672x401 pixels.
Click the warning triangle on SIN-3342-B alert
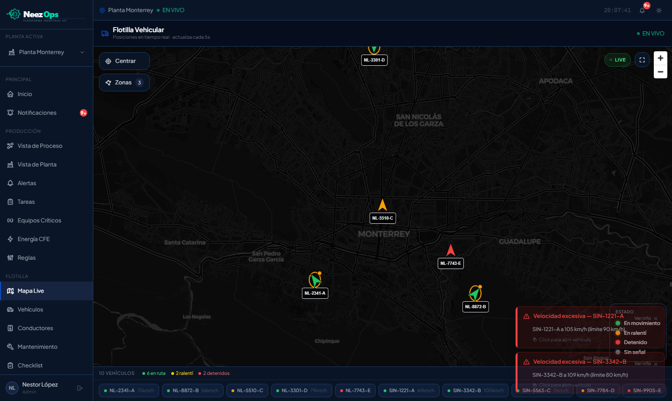526,362
